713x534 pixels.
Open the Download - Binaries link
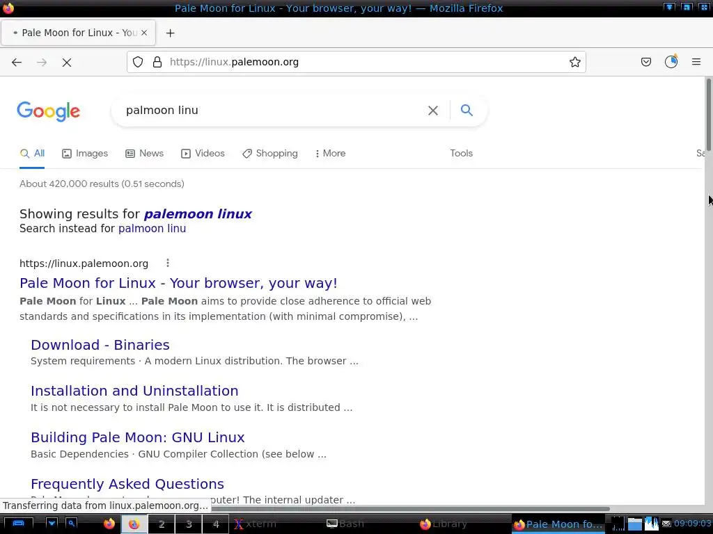click(x=100, y=345)
